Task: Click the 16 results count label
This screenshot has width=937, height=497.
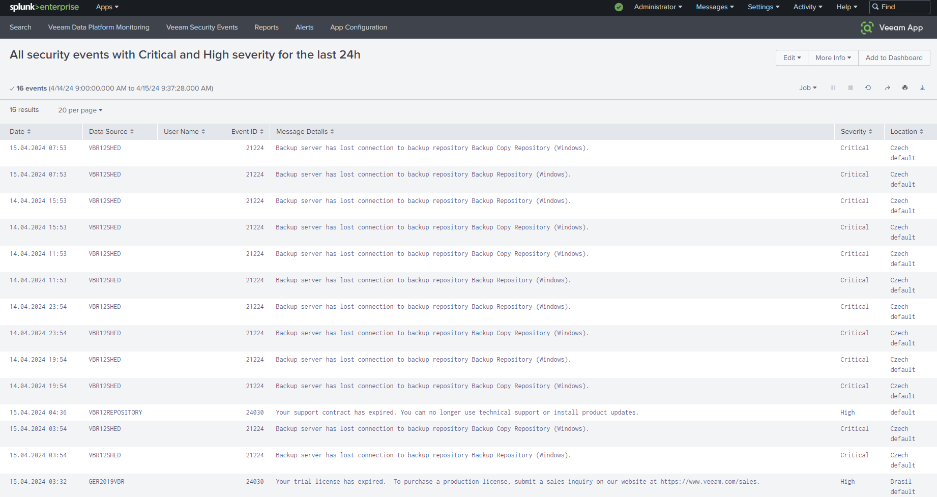Action: coord(24,110)
